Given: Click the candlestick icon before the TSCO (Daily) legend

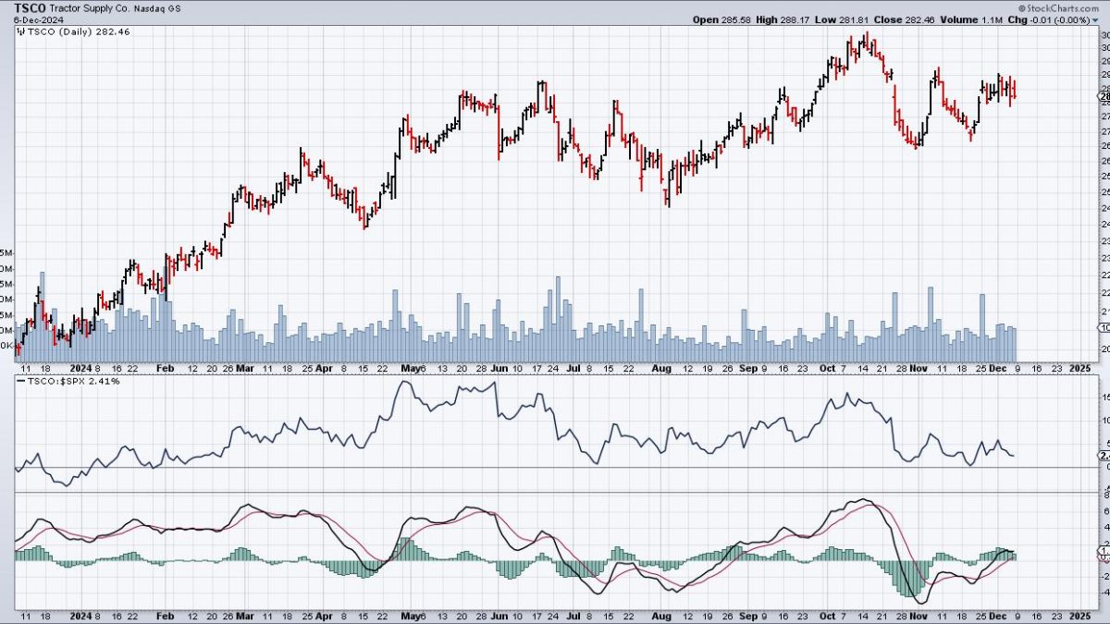Looking at the screenshot, I should (x=21, y=31).
